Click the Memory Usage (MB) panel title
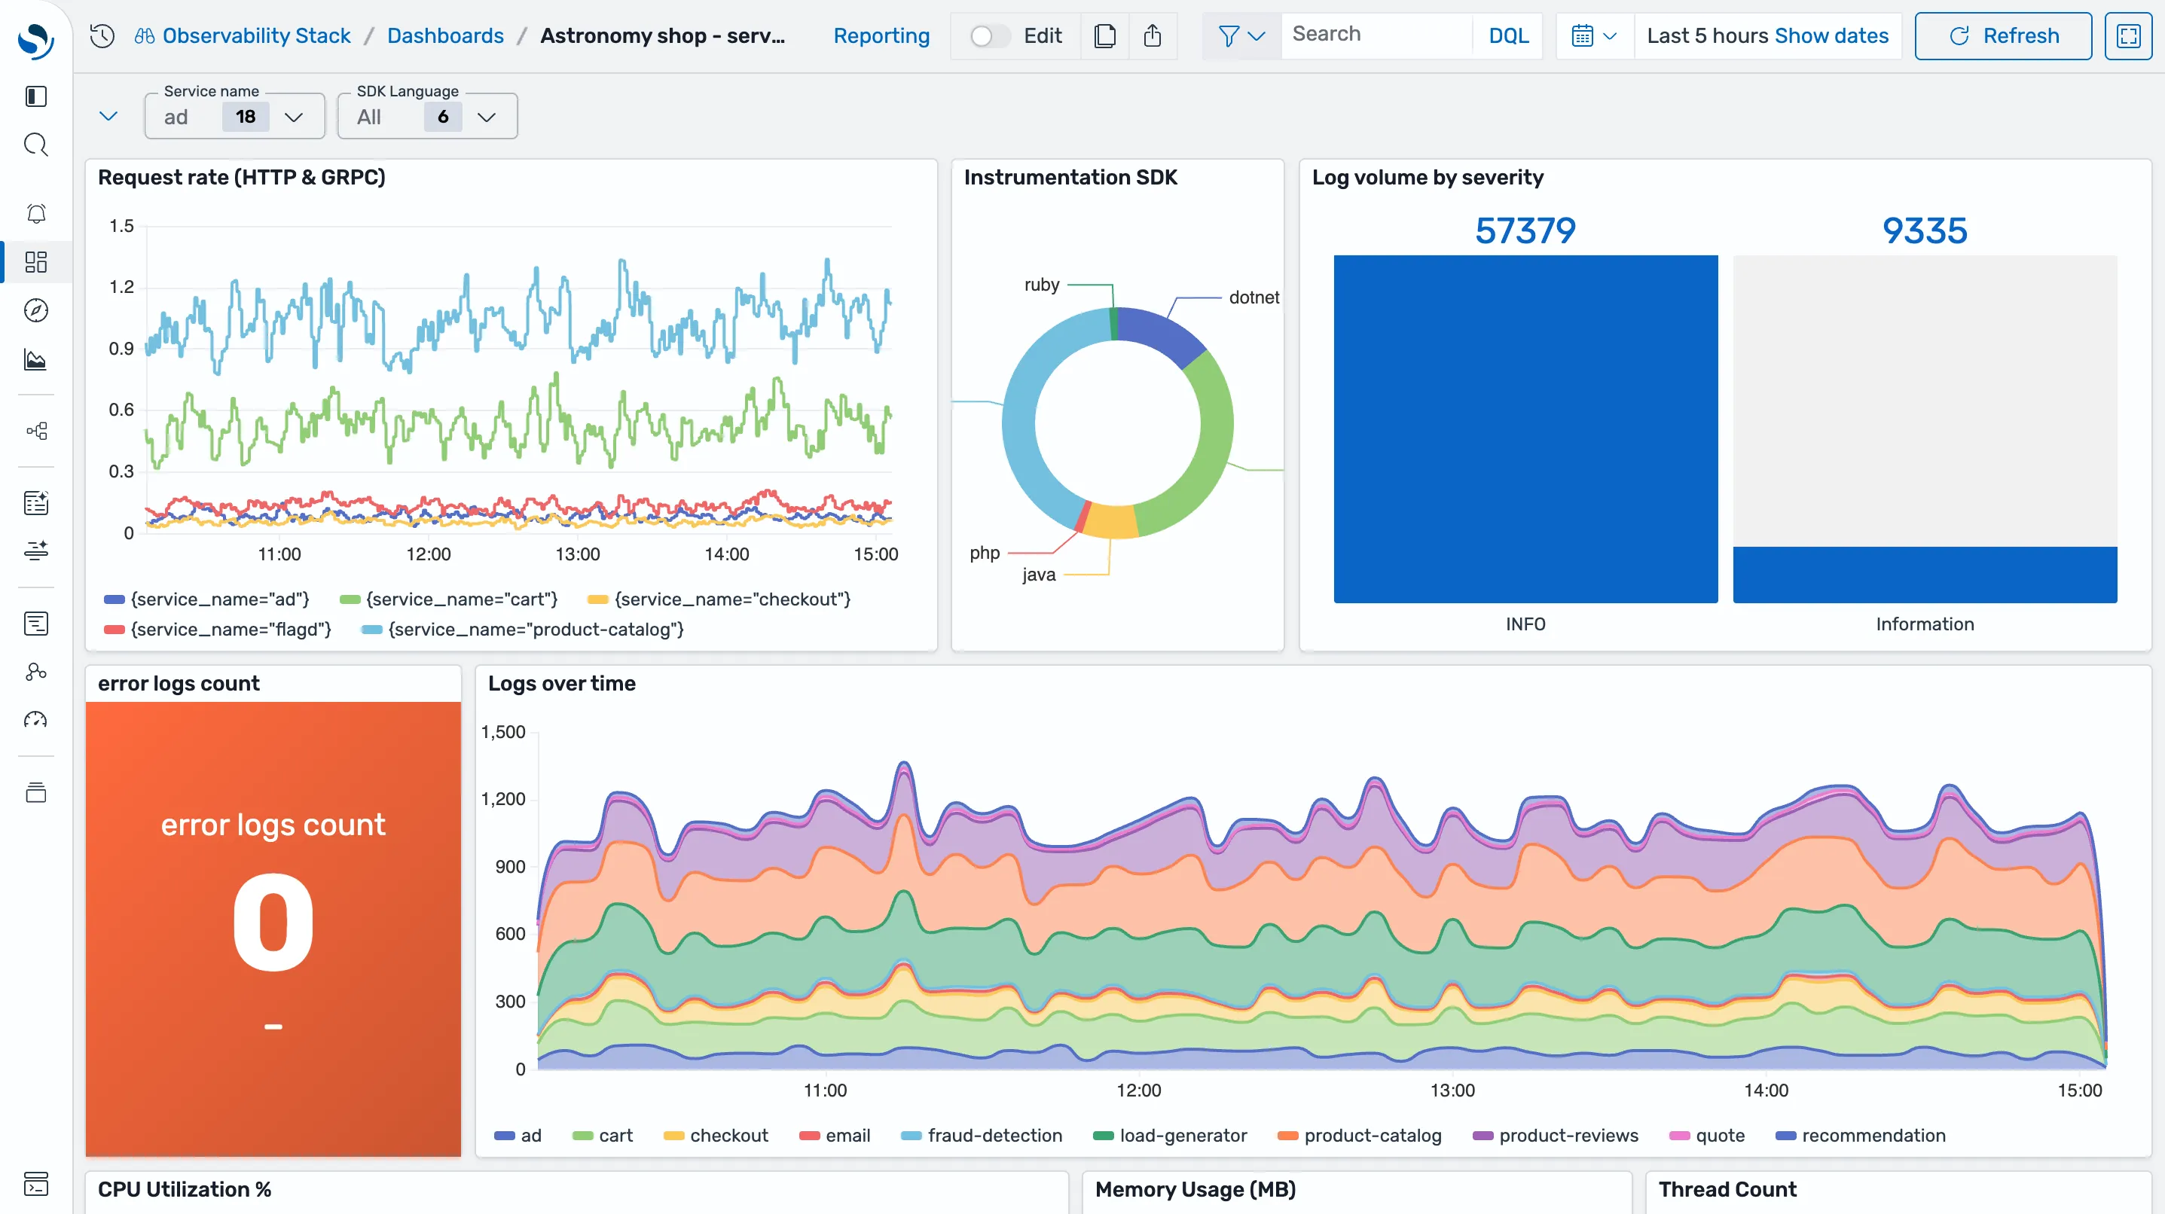This screenshot has width=2165, height=1214. click(1194, 1189)
